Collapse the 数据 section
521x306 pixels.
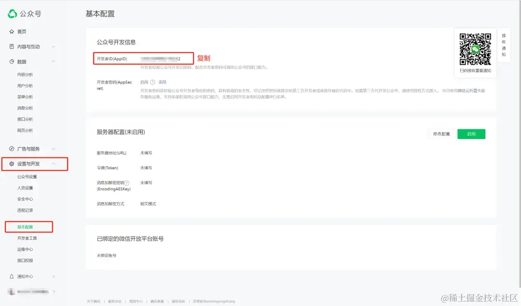coord(53,61)
